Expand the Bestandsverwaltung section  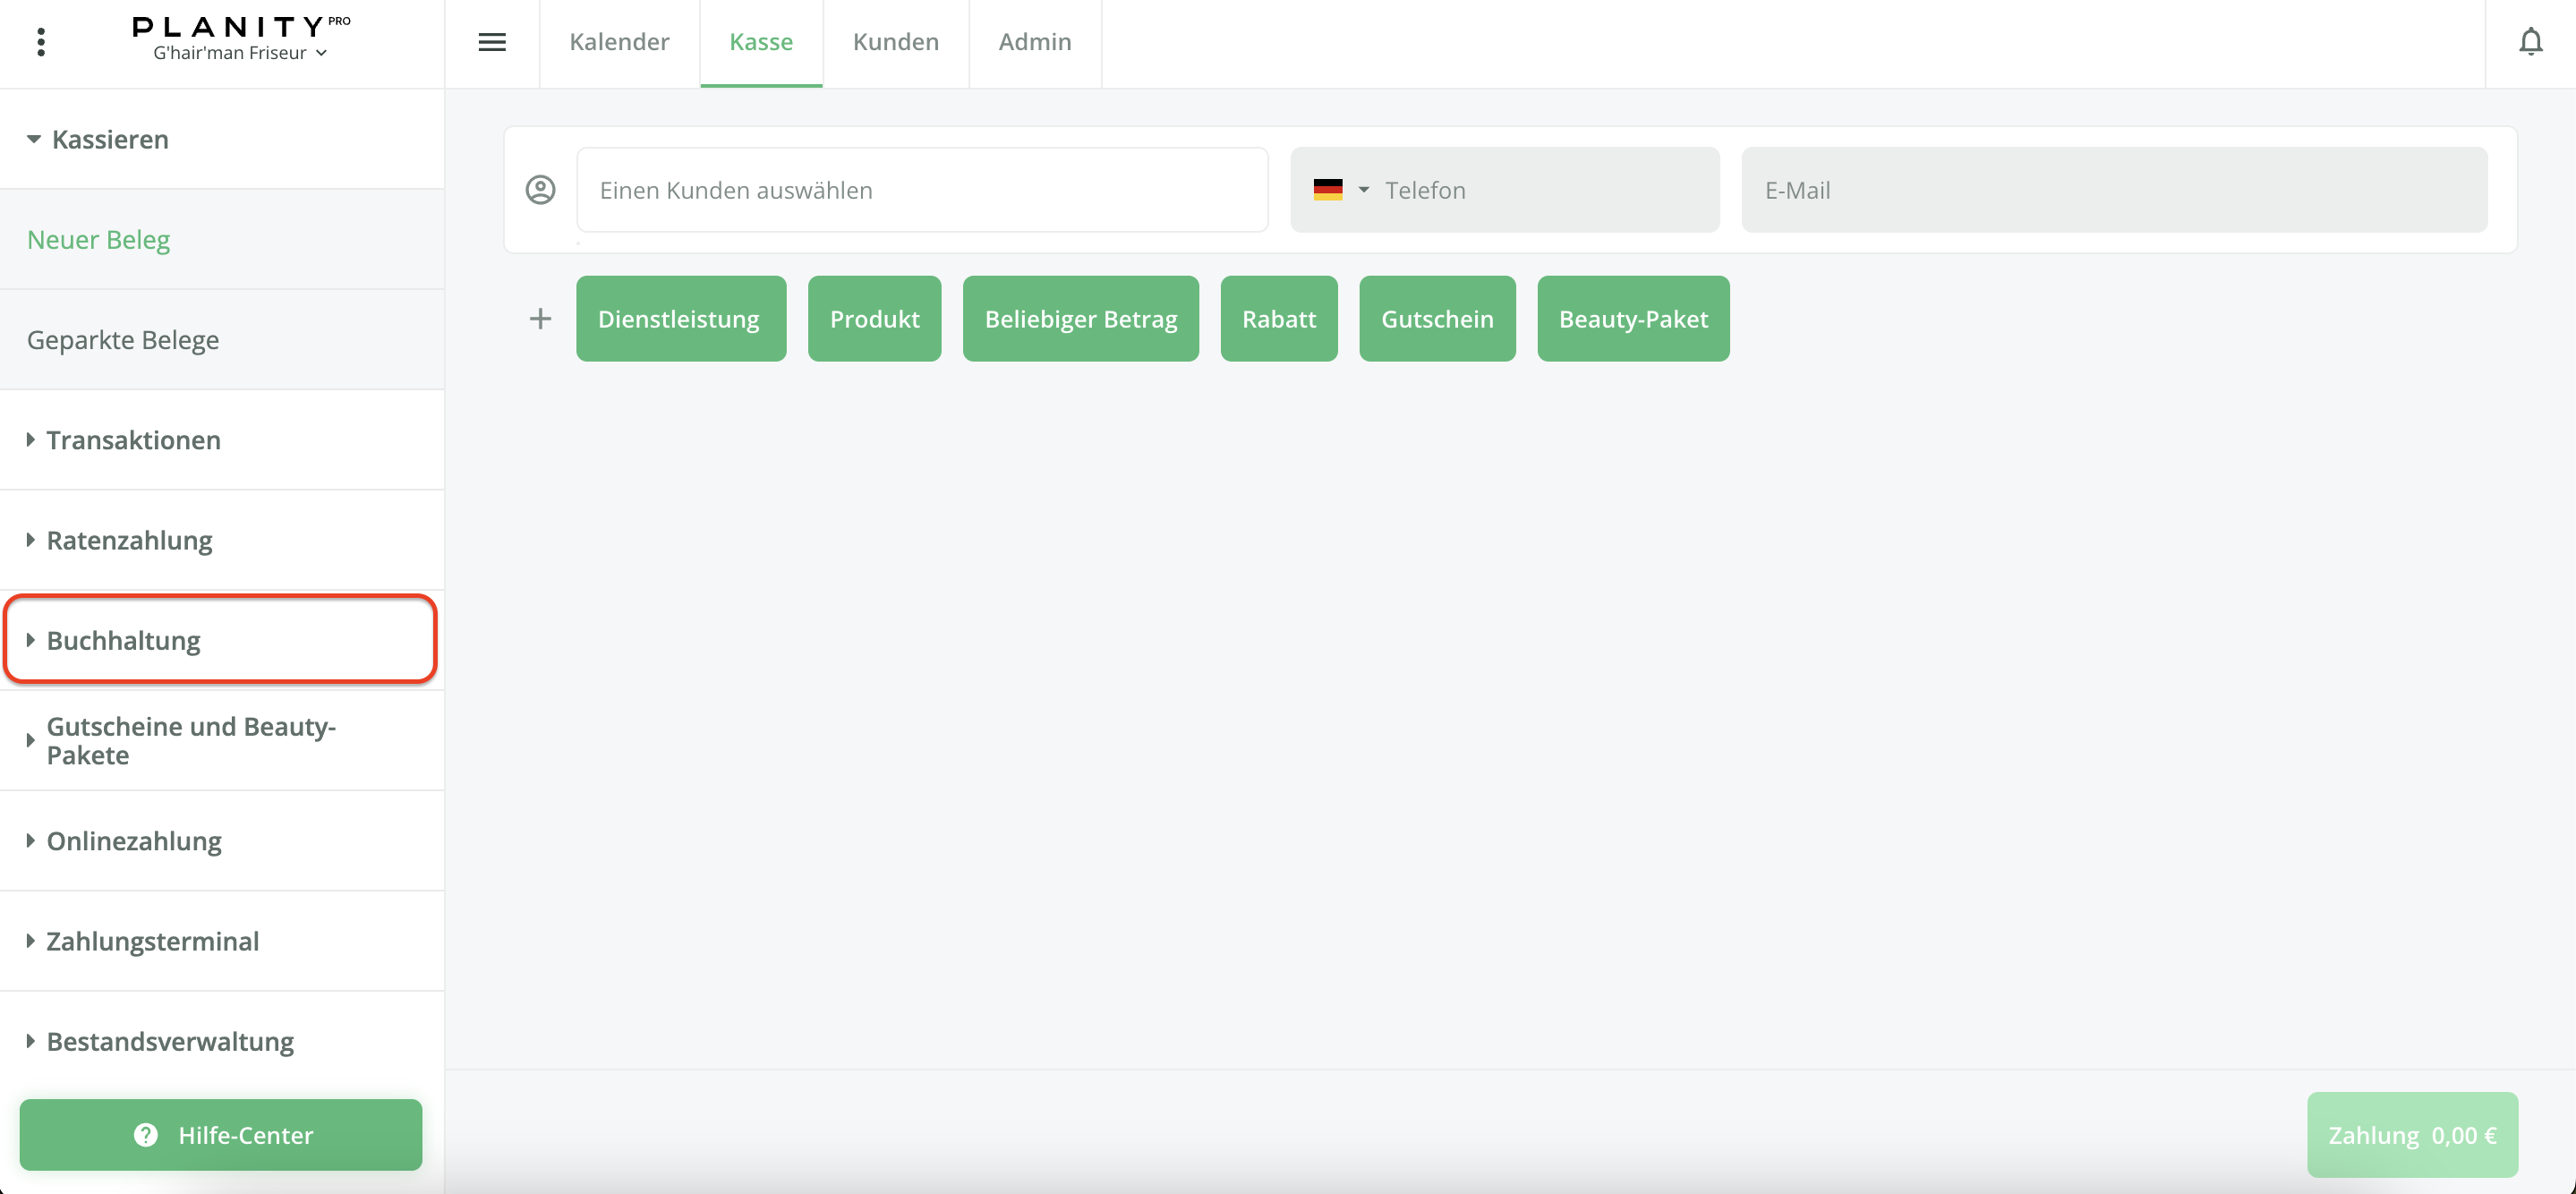pos(170,1041)
